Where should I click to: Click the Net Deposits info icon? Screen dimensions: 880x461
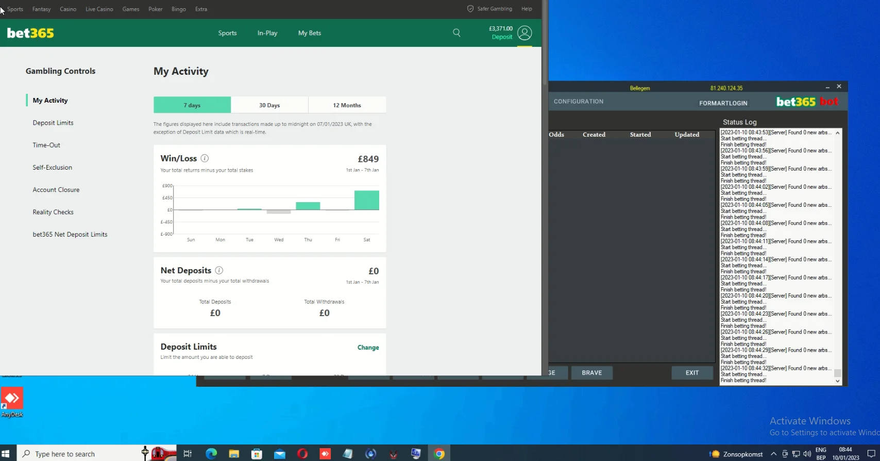(219, 270)
